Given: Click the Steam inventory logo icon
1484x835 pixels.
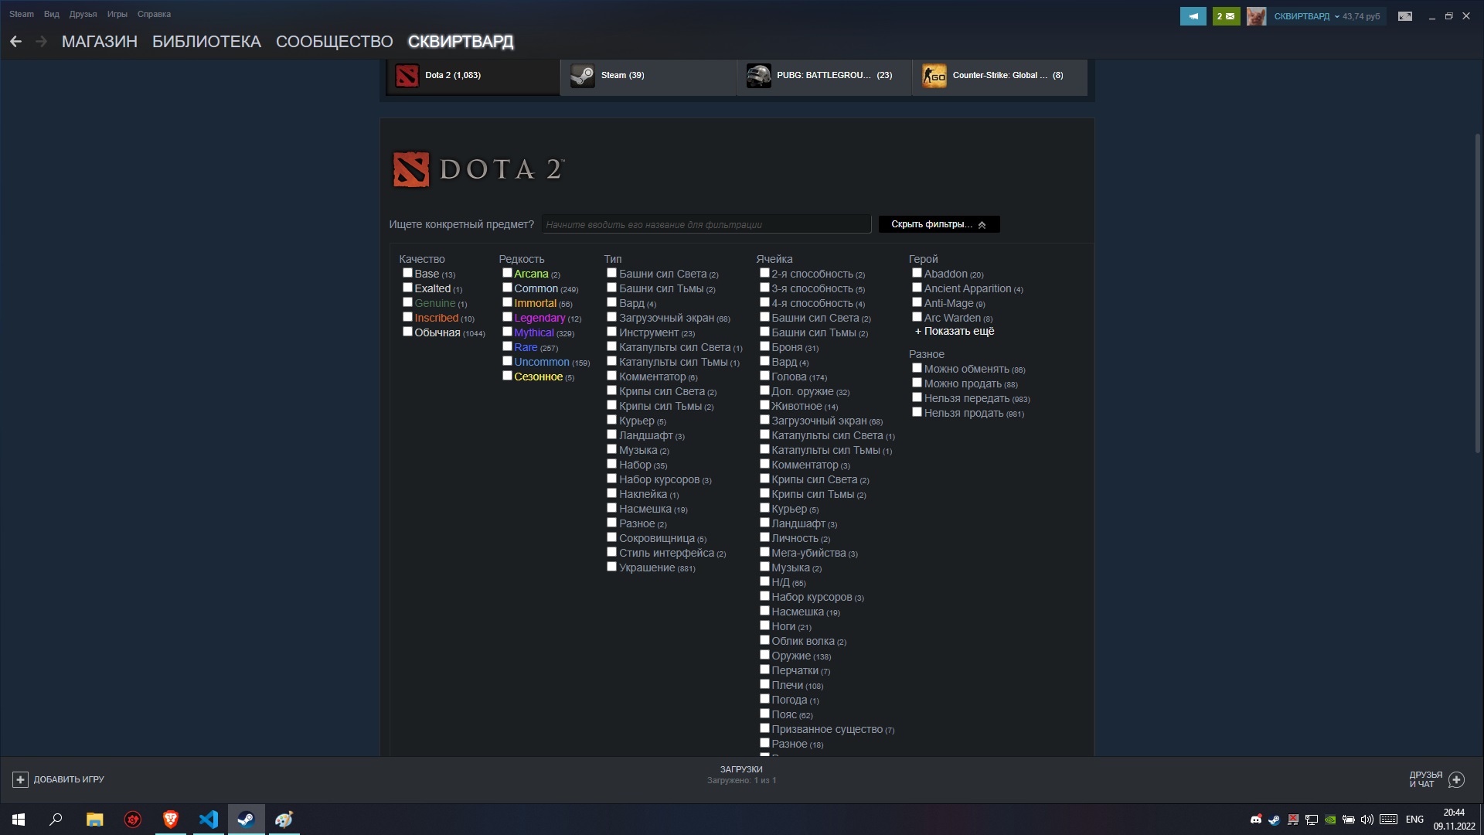Looking at the screenshot, I should pyautogui.click(x=582, y=76).
